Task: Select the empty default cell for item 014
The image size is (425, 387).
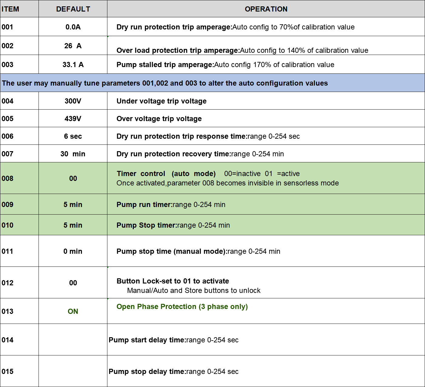Action: point(73,340)
